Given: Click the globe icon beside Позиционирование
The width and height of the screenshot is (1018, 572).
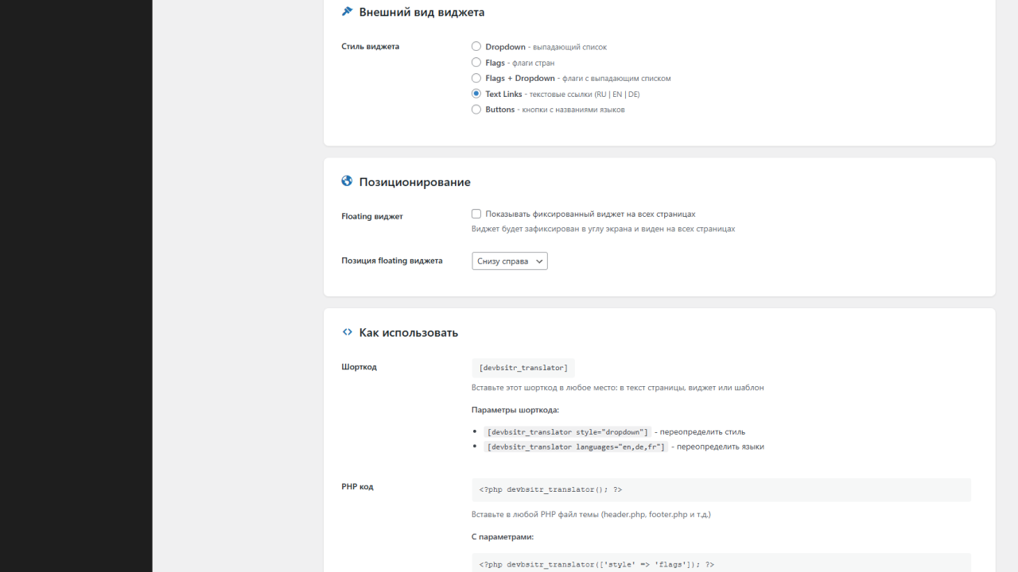Looking at the screenshot, I should click(347, 181).
